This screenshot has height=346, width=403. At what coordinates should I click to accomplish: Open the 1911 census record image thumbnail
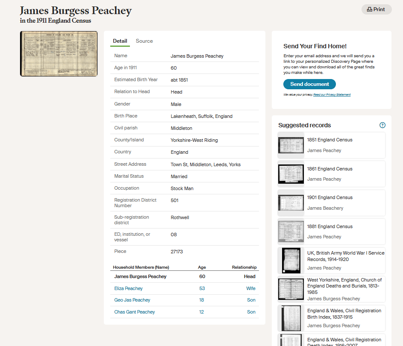point(59,54)
